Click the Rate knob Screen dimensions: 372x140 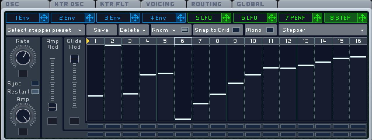23,58
